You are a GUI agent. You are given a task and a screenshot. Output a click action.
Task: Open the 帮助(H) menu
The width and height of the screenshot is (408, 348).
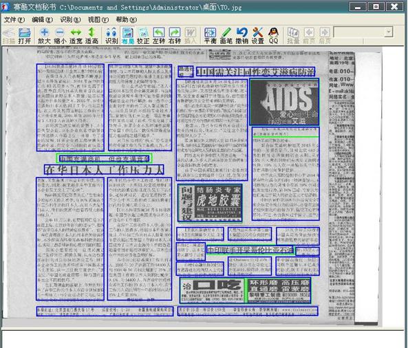click(126, 20)
